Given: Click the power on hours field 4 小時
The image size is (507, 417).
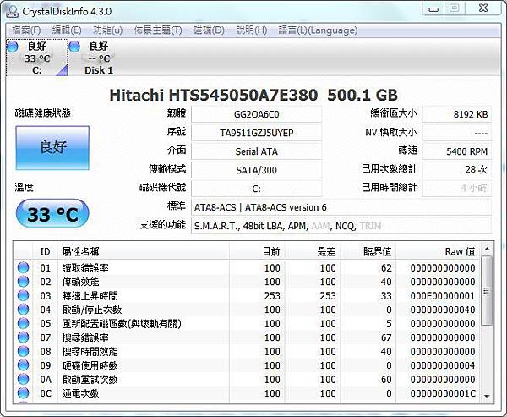Looking at the screenshot, I should coord(457,188).
